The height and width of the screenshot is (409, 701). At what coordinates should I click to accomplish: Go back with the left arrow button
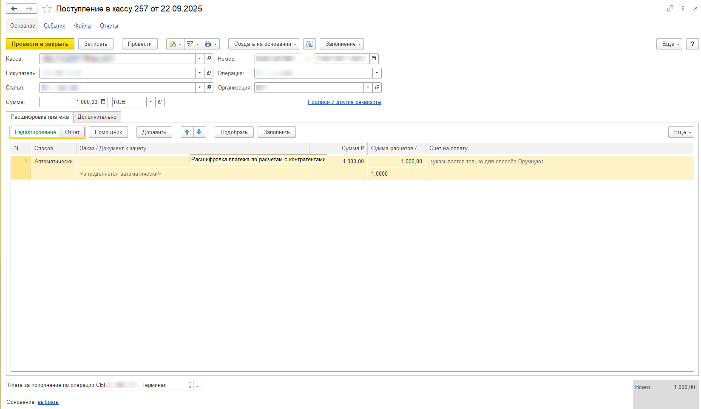(x=14, y=9)
